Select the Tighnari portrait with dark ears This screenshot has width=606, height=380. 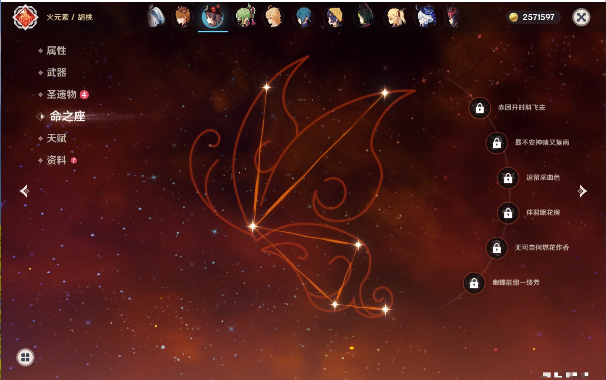click(x=364, y=17)
